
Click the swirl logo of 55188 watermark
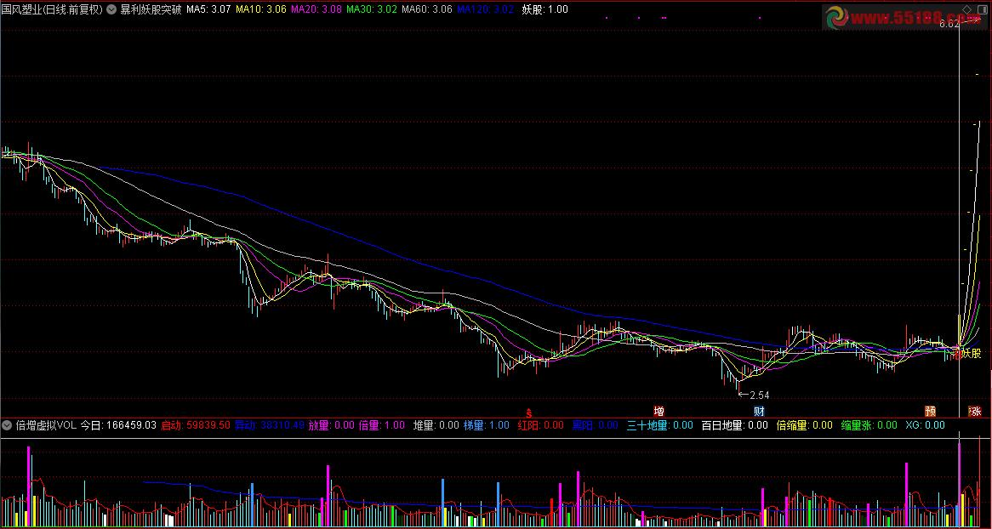coord(837,16)
